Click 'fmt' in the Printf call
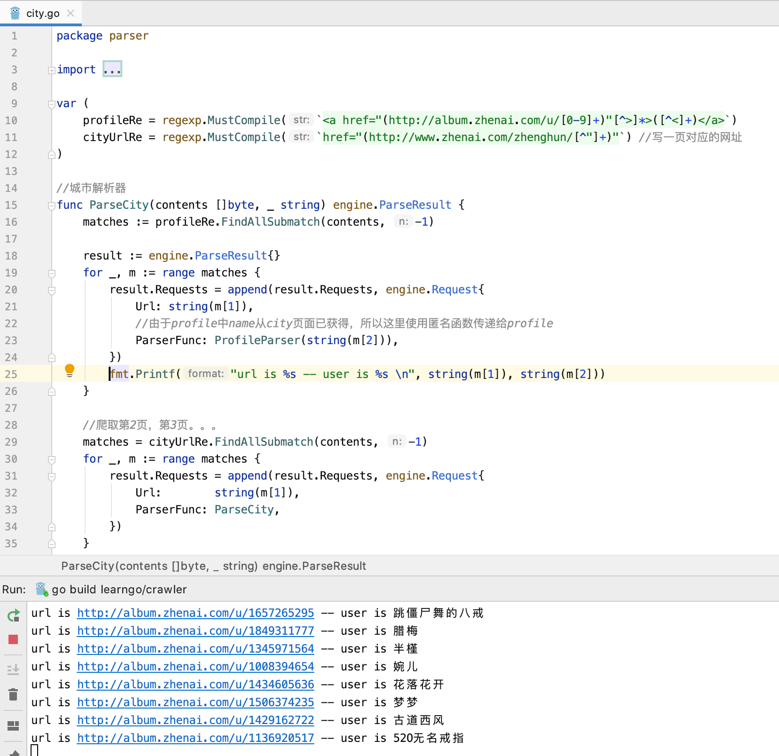 [119, 374]
